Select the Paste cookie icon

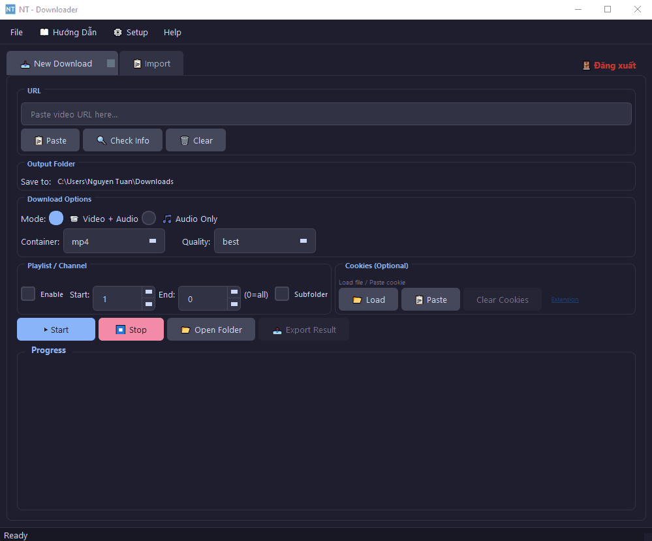click(418, 299)
